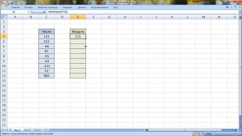
Task: Select row header 4
Action: [x=4, y=37]
